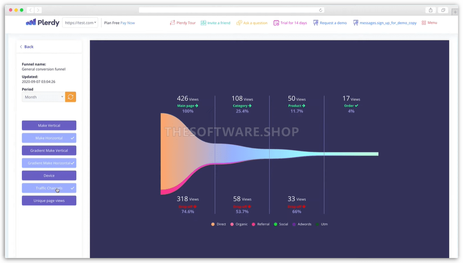Click the browser address bar
Viewport: 463px width, 263px height.
click(x=231, y=10)
